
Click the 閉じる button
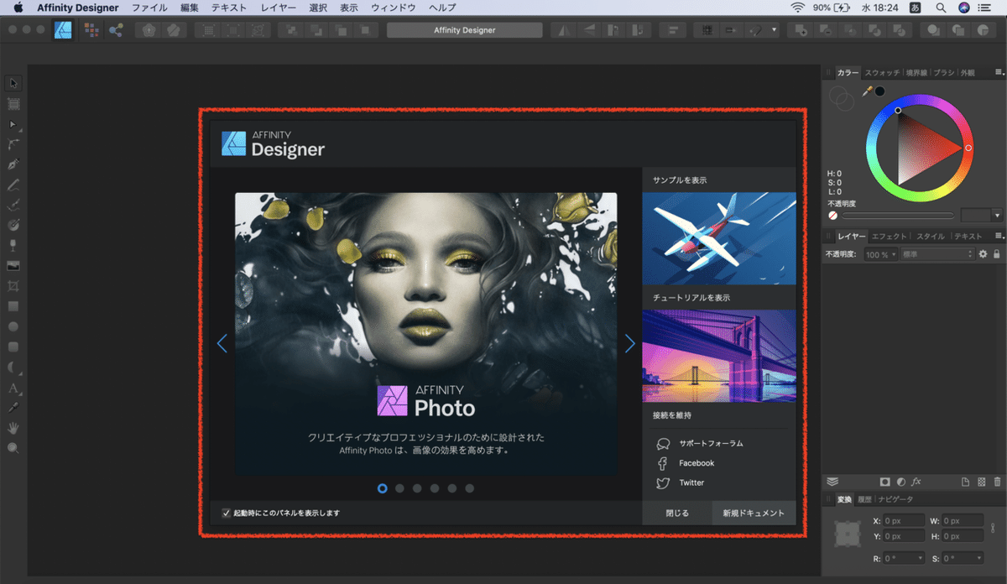coord(677,513)
